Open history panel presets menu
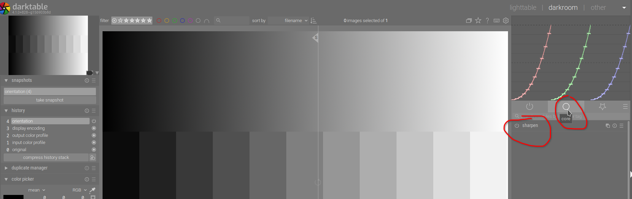The image size is (632, 199). pyautogui.click(x=94, y=111)
